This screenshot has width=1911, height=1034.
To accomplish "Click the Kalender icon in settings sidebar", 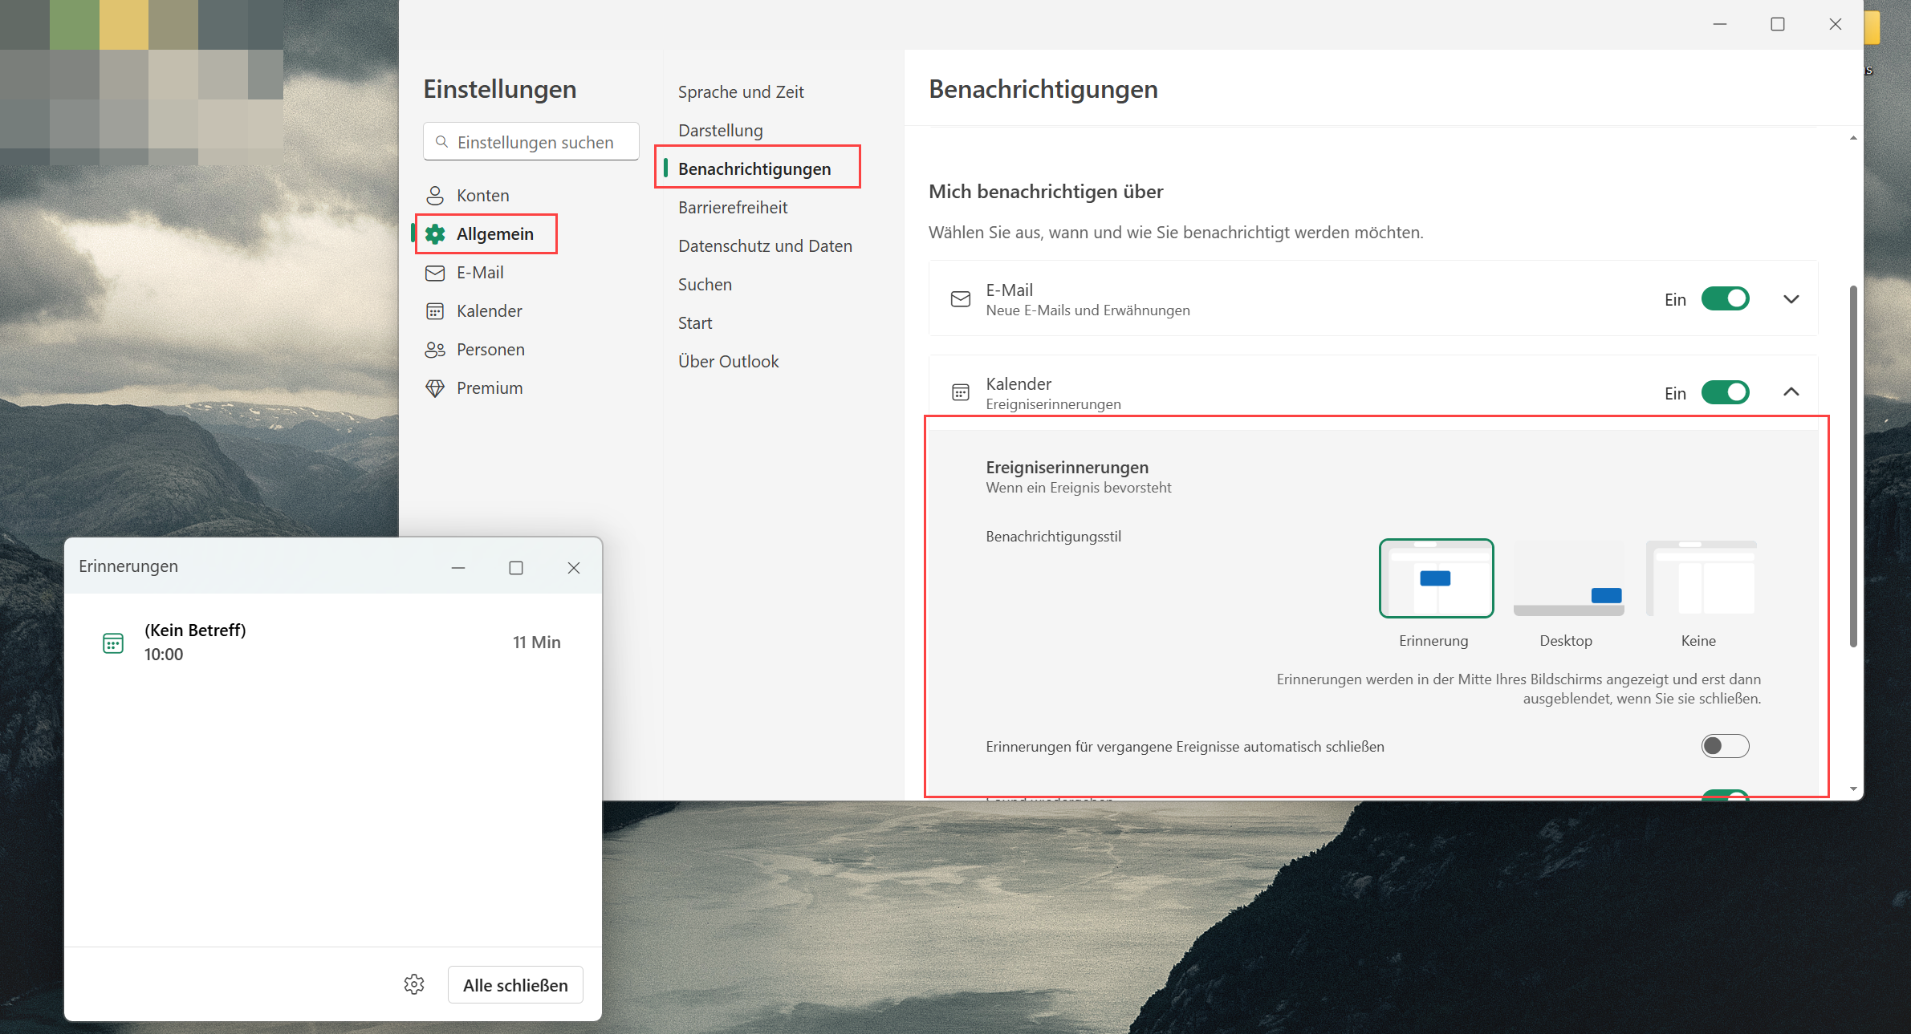I will point(435,311).
